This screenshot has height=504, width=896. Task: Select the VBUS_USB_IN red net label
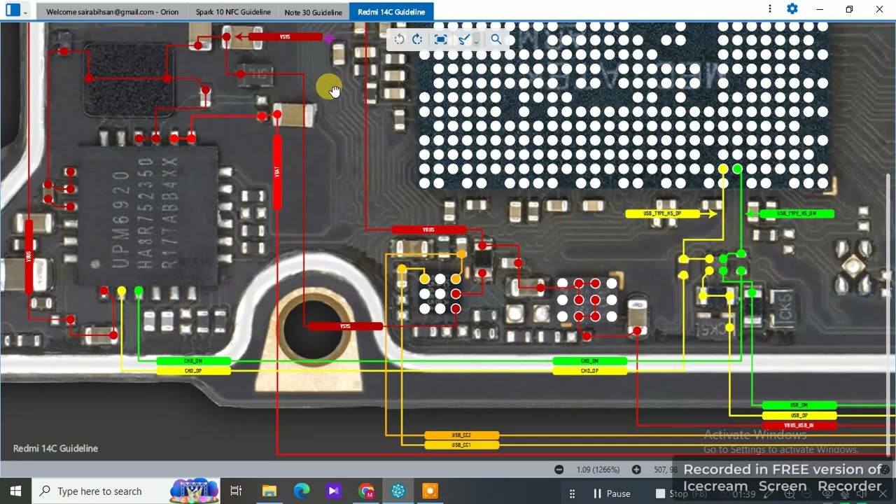click(799, 426)
